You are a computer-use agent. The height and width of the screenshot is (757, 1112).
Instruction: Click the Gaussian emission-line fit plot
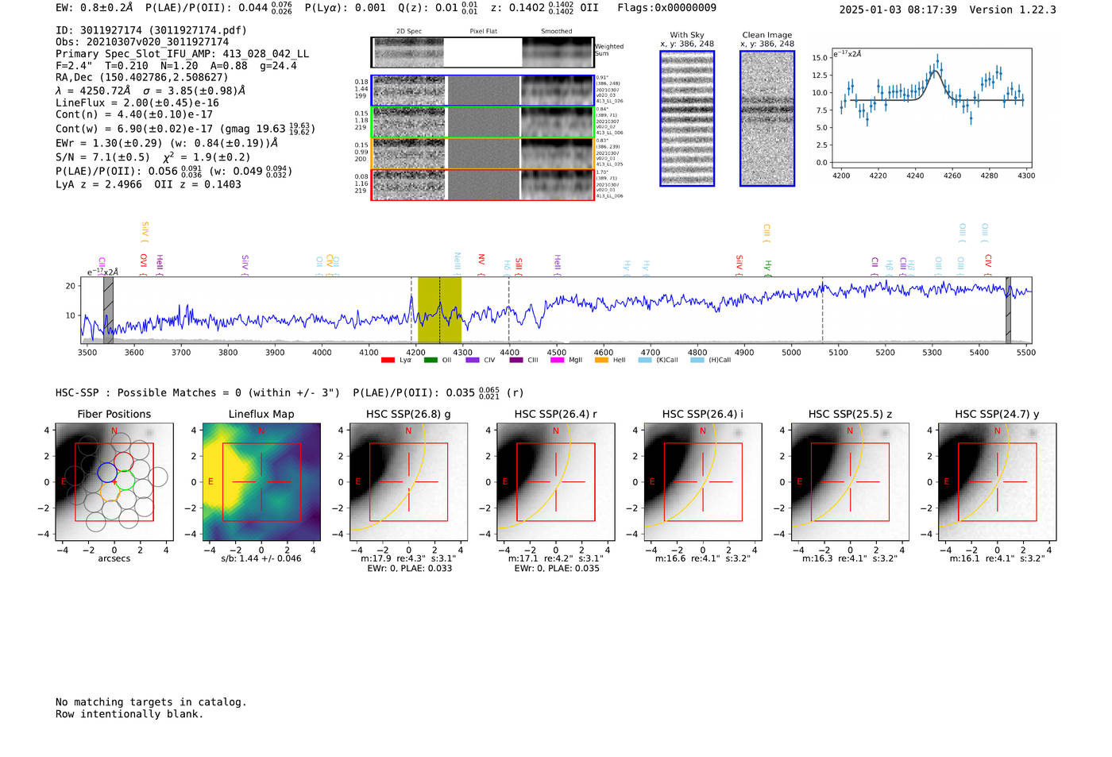tap(931, 108)
